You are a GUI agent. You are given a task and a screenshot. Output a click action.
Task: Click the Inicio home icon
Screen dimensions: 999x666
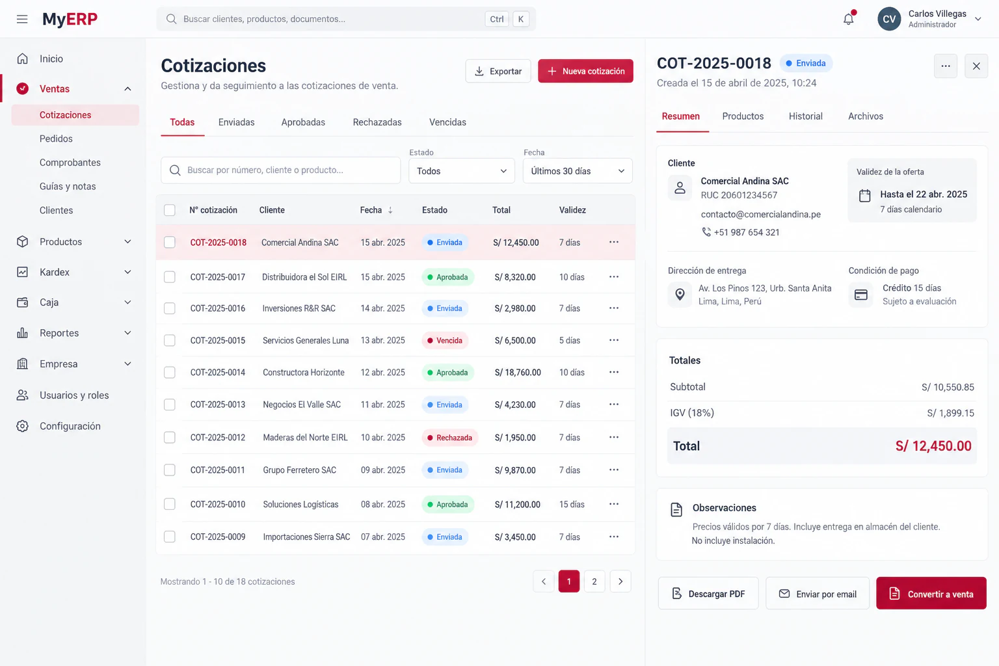pos(23,59)
